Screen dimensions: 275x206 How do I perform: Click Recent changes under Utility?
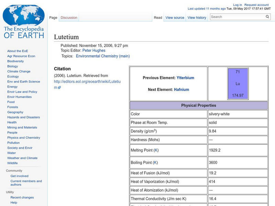click(x=21, y=197)
